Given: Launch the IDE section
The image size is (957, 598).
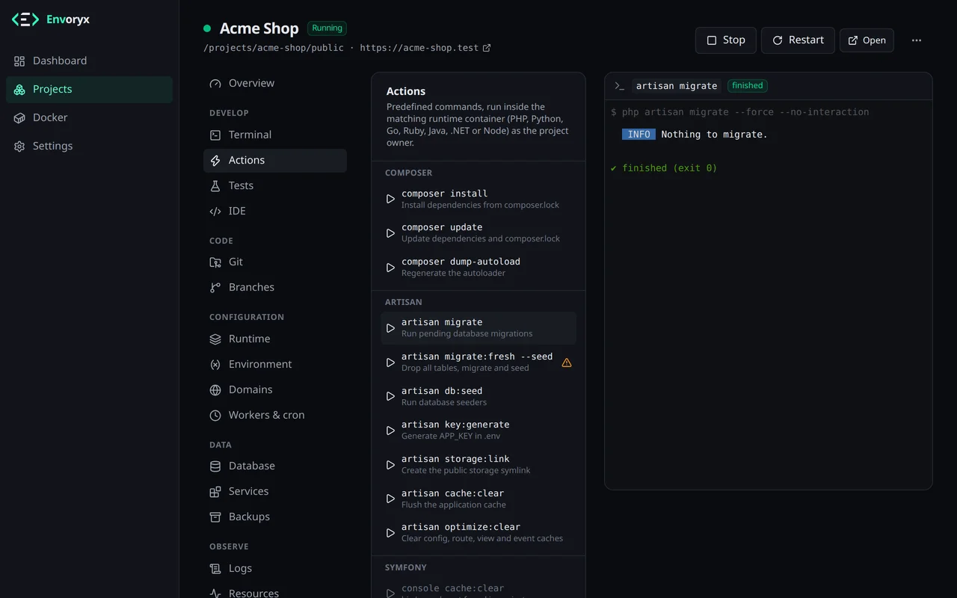Looking at the screenshot, I should pos(275,211).
